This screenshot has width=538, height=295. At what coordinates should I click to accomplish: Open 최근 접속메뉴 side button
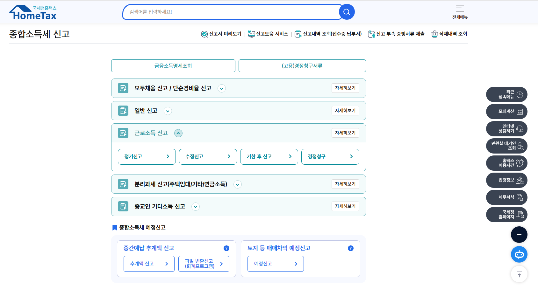coord(507,94)
